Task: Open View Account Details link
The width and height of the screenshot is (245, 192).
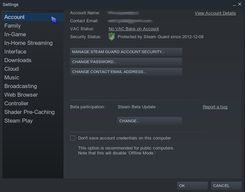Action: click(x=215, y=13)
